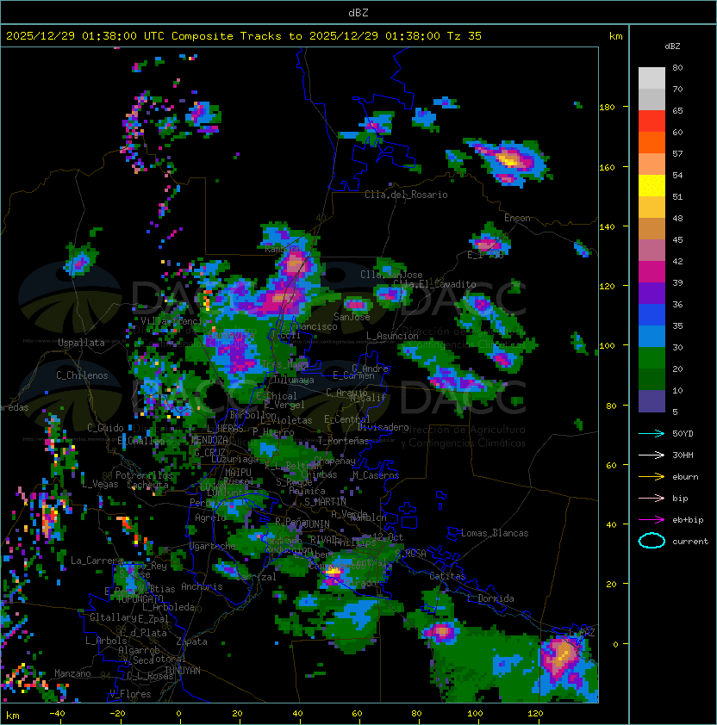
Task: Select the red 60-65 dBZ color swatch
Action: [x=652, y=121]
